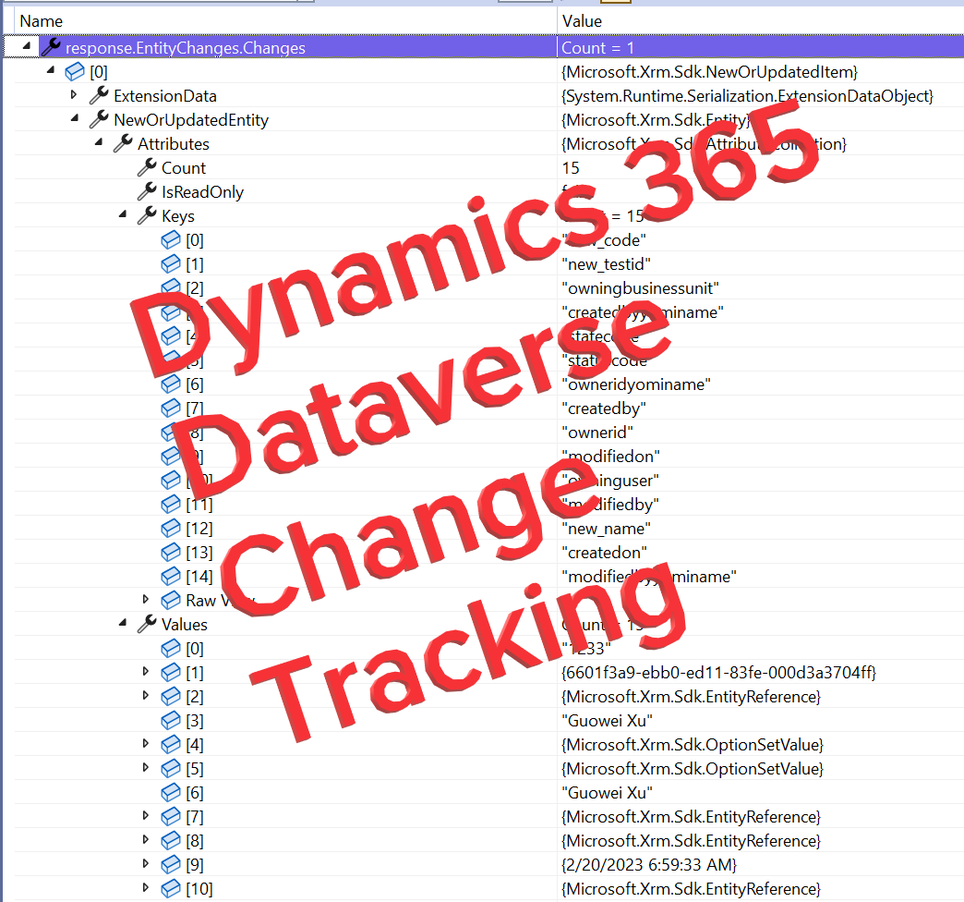The height and width of the screenshot is (902, 964).
Task: Select the "owningbusinessunit" key value
Action: click(641, 288)
